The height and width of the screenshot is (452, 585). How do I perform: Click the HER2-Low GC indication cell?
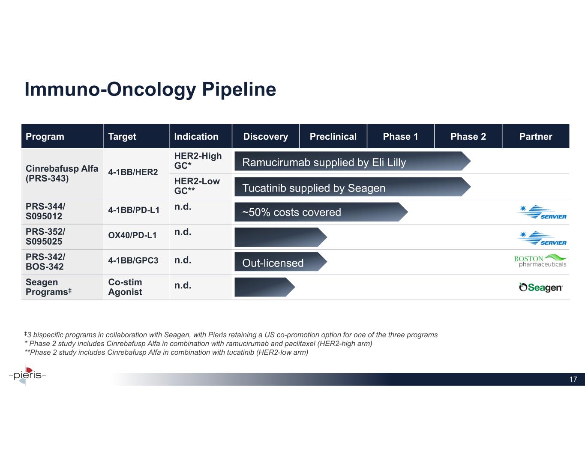click(197, 186)
